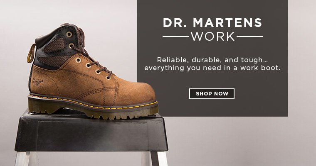Select the DR. MARTENS headline text
This screenshot has width=316, height=166.
point(212,23)
